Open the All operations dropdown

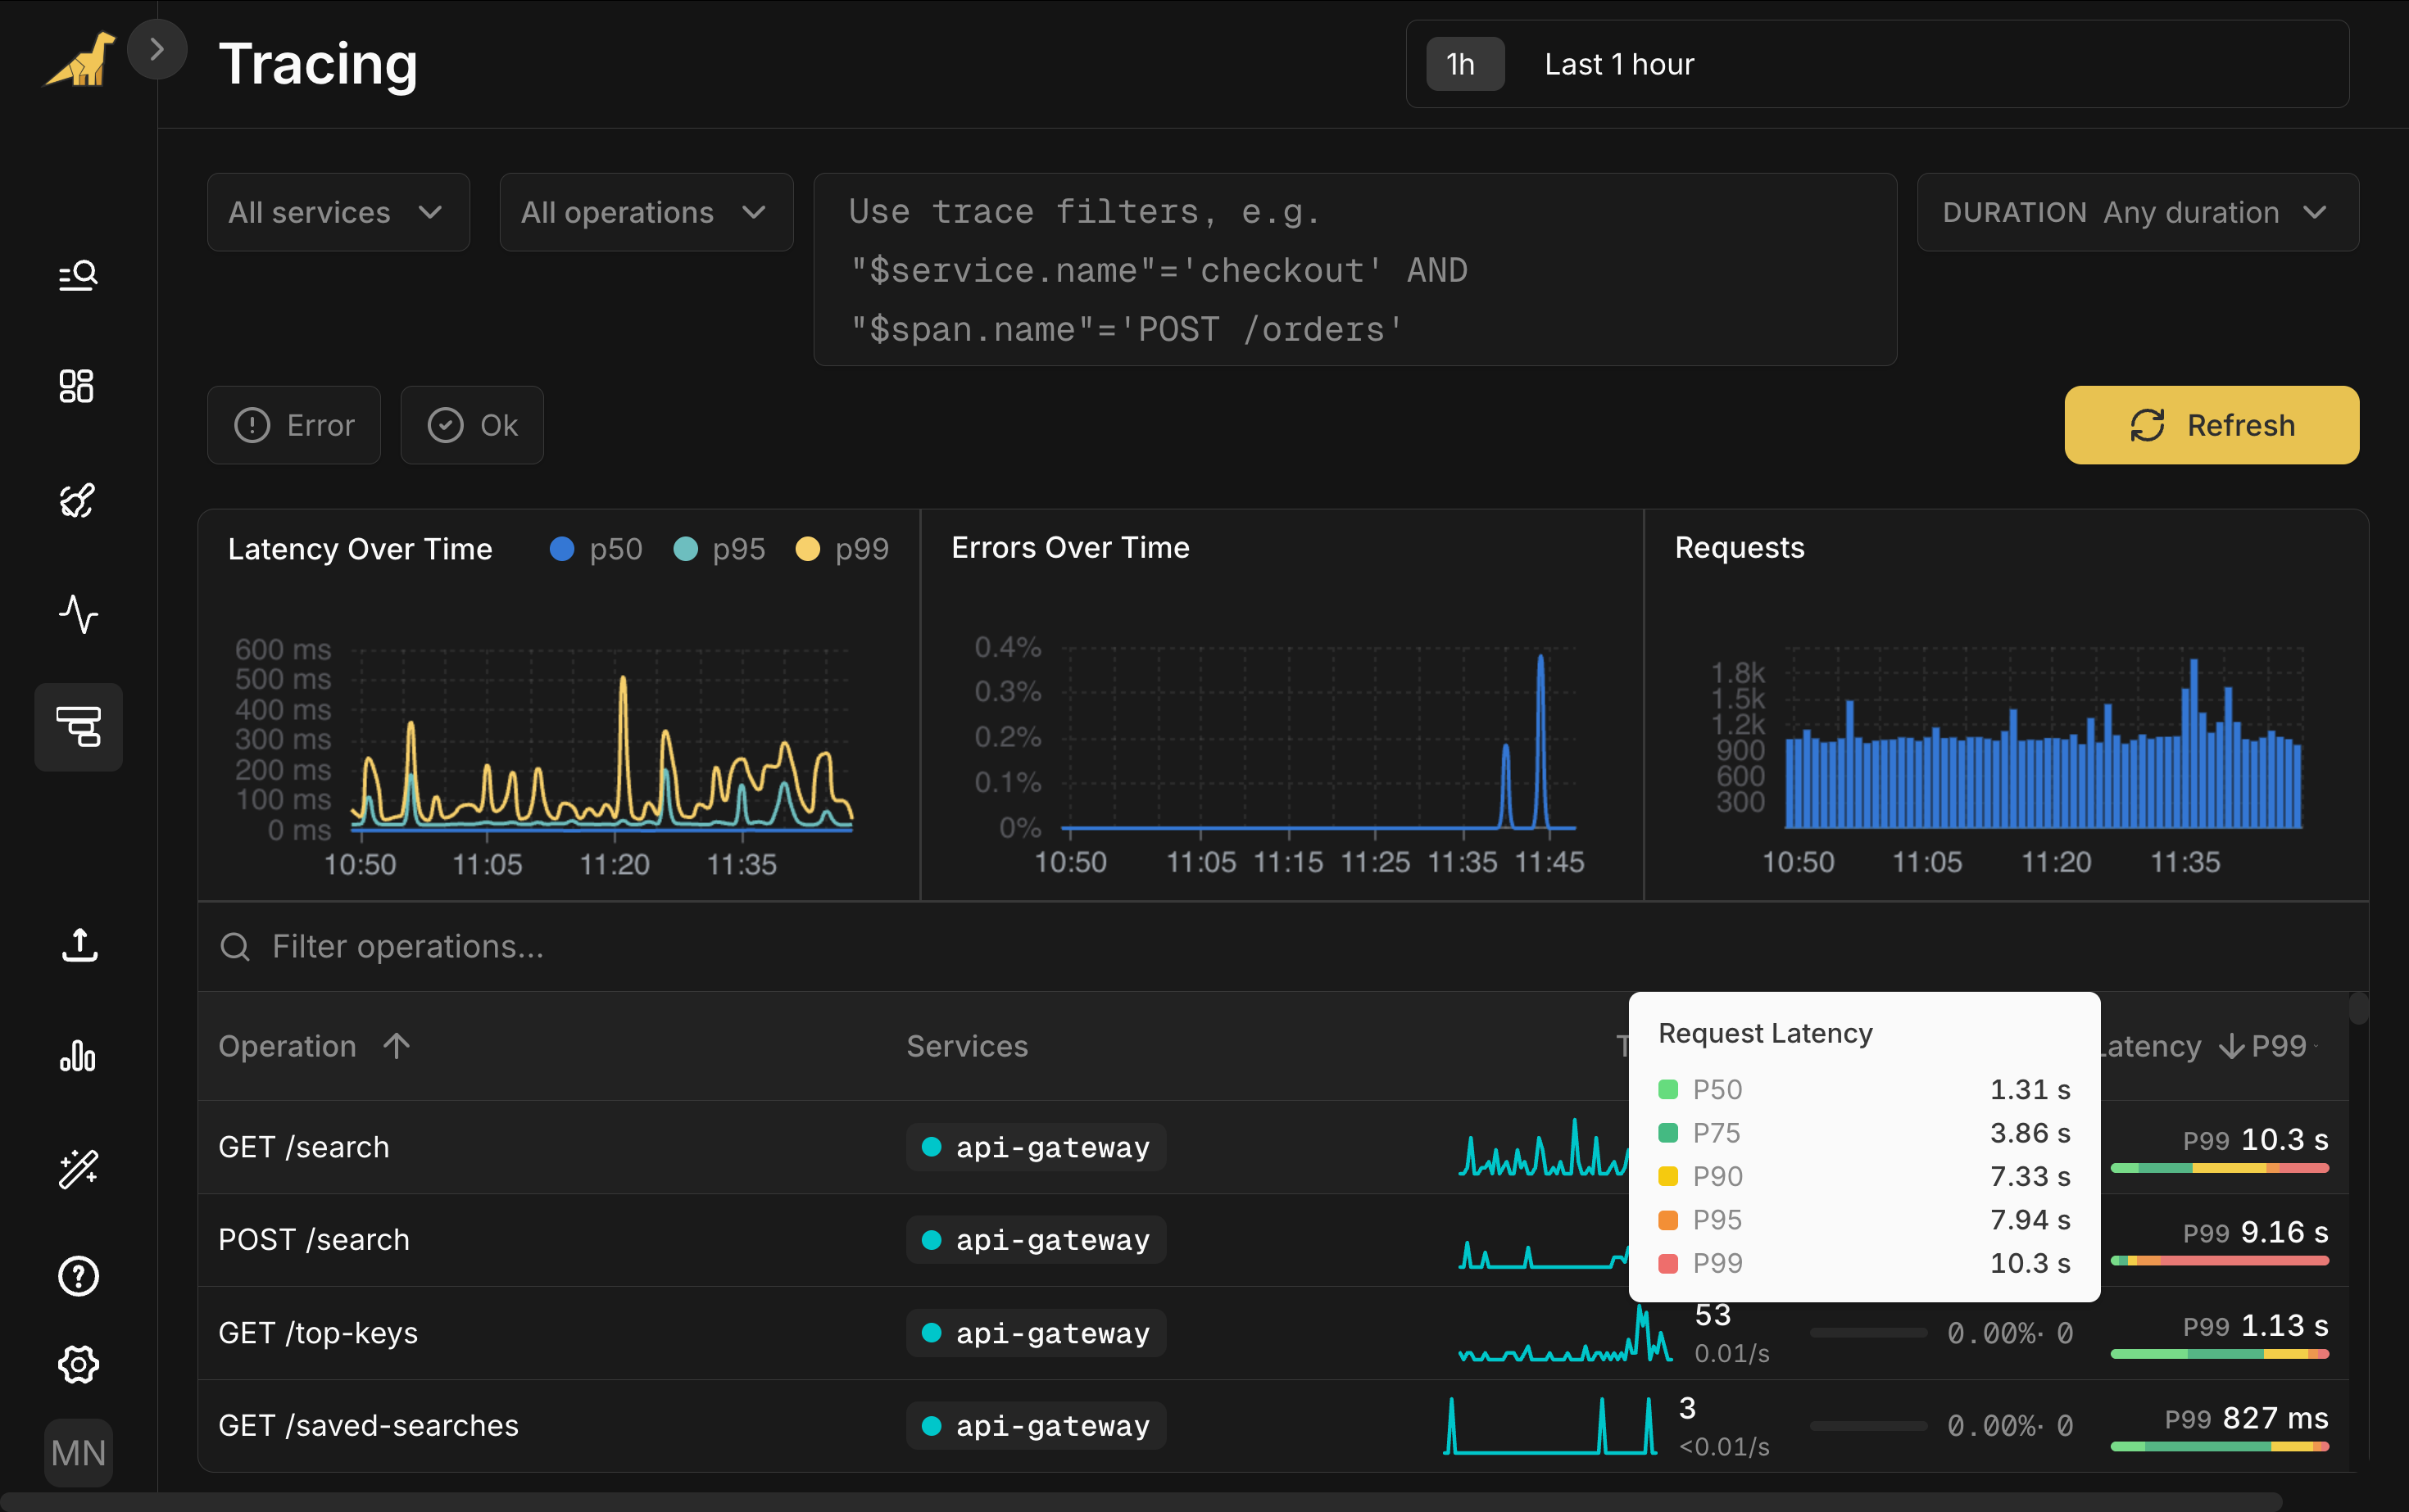coord(646,212)
